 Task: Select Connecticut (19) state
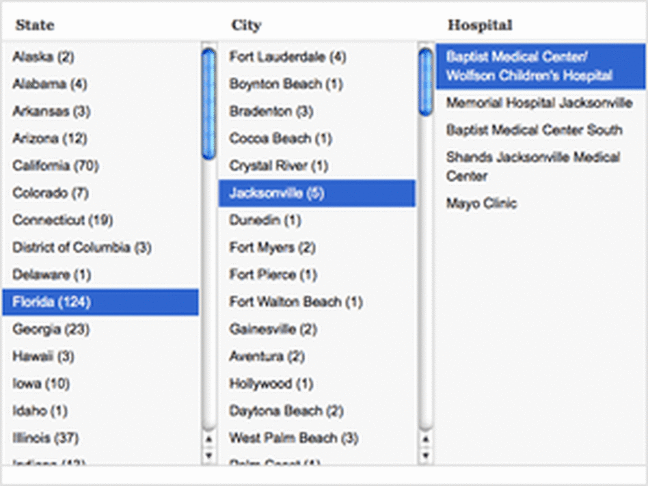[100, 220]
